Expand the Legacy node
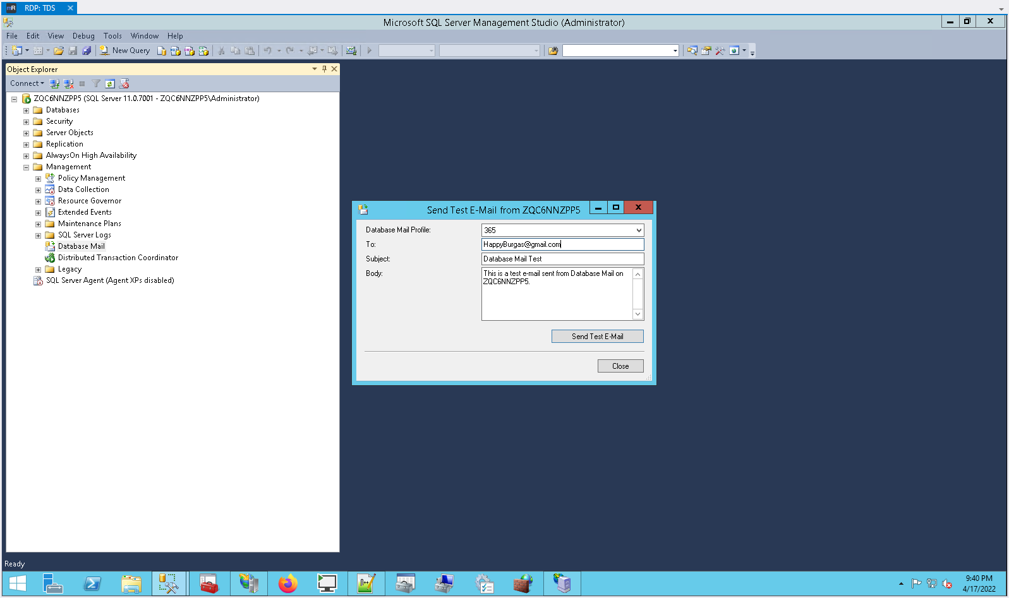This screenshot has height=598, width=1009. click(x=39, y=270)
